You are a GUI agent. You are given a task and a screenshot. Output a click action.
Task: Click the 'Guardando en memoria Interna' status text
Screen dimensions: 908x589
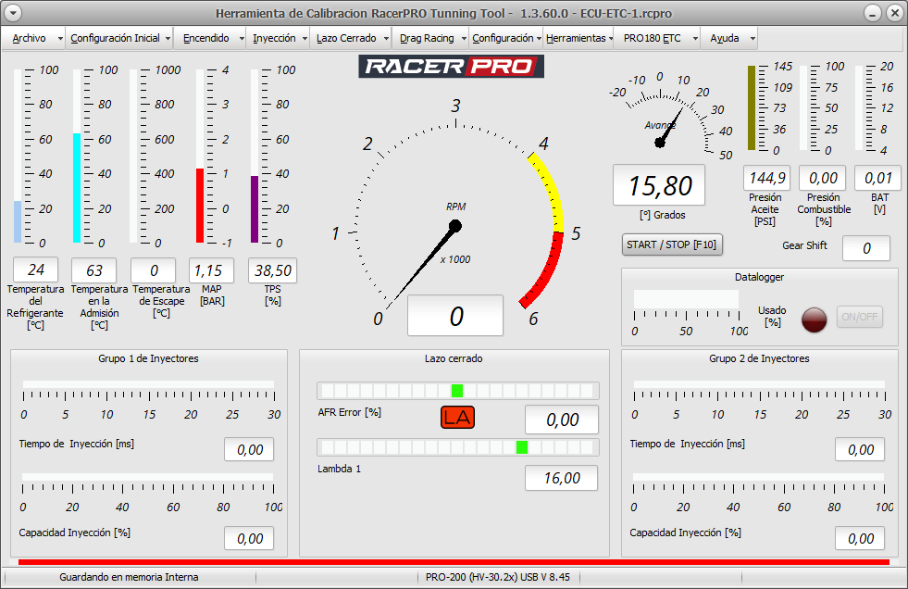(x=129, y=577)
